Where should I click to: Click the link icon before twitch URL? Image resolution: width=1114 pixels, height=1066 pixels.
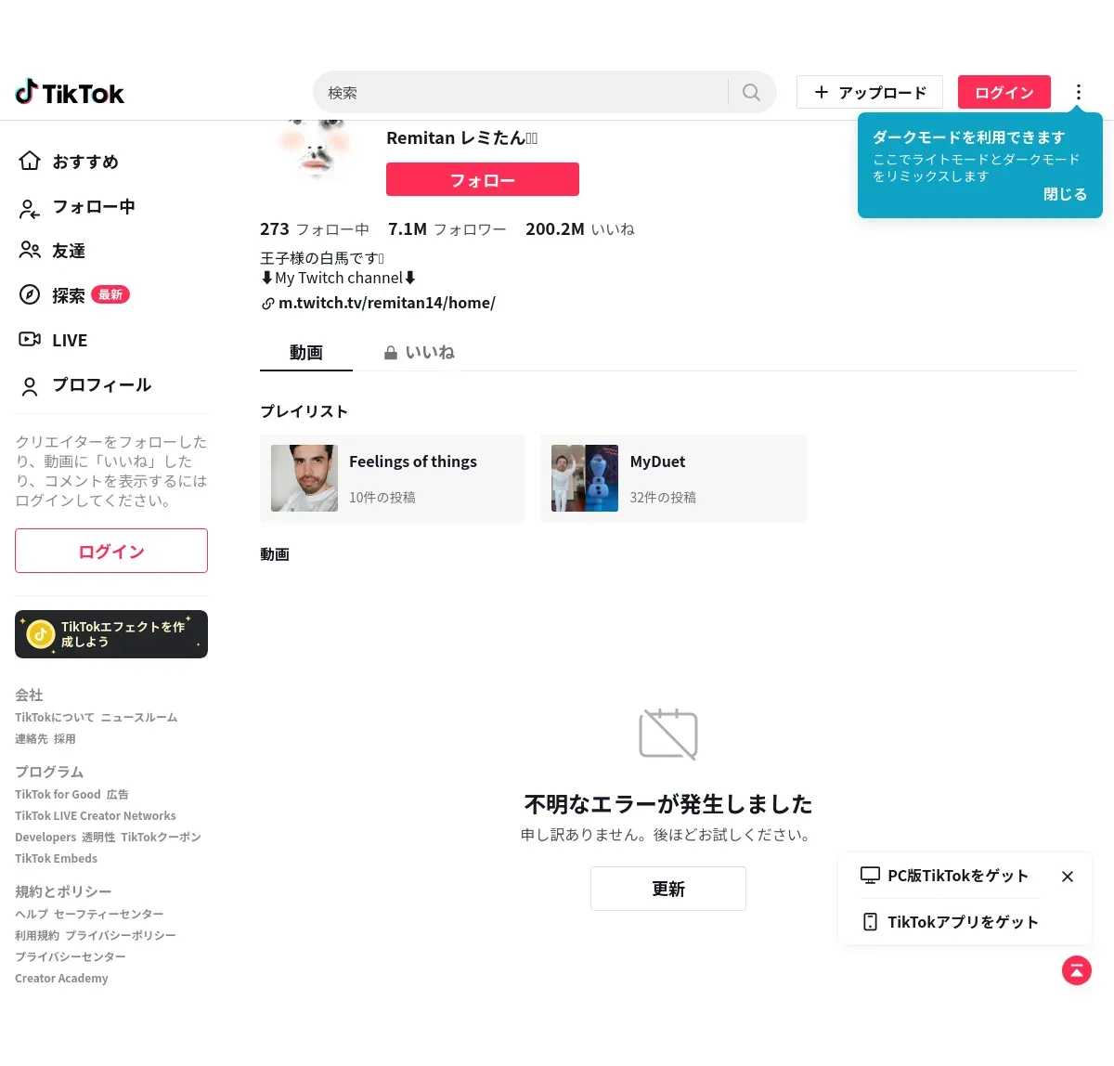point(267,304)
